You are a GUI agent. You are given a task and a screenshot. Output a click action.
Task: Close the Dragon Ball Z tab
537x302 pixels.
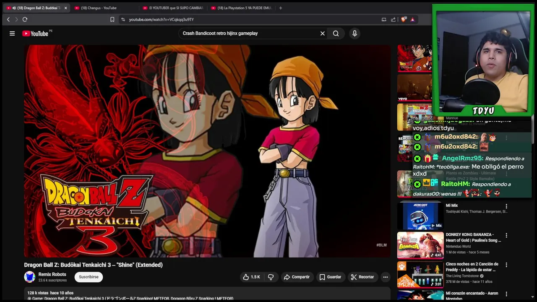[65, 8]
